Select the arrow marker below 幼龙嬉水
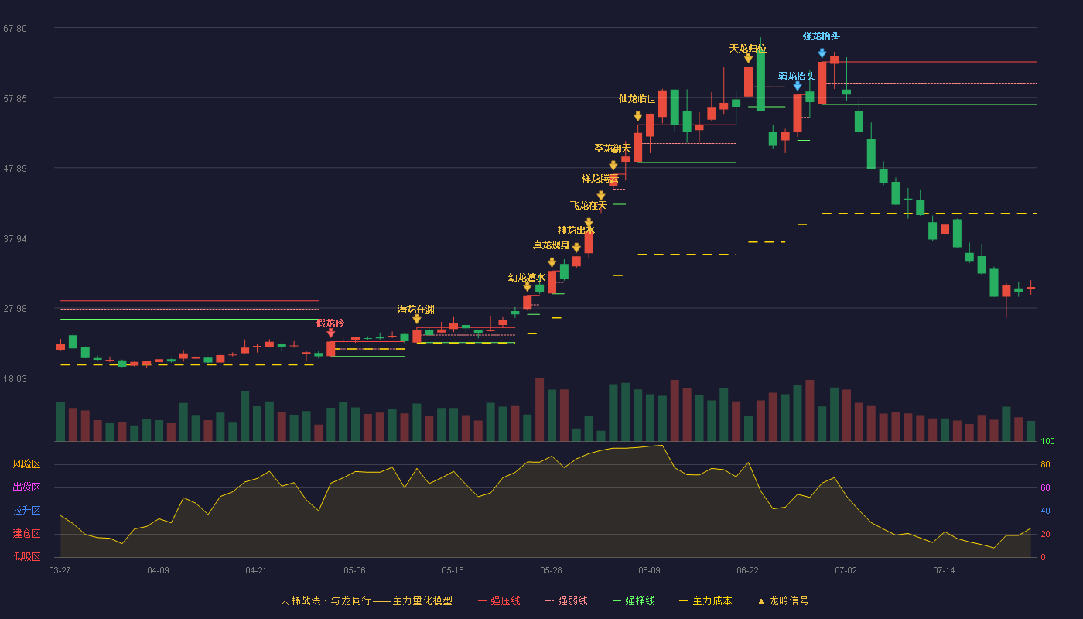Screen dimensions: 1083x619 (x=528, y=287)
